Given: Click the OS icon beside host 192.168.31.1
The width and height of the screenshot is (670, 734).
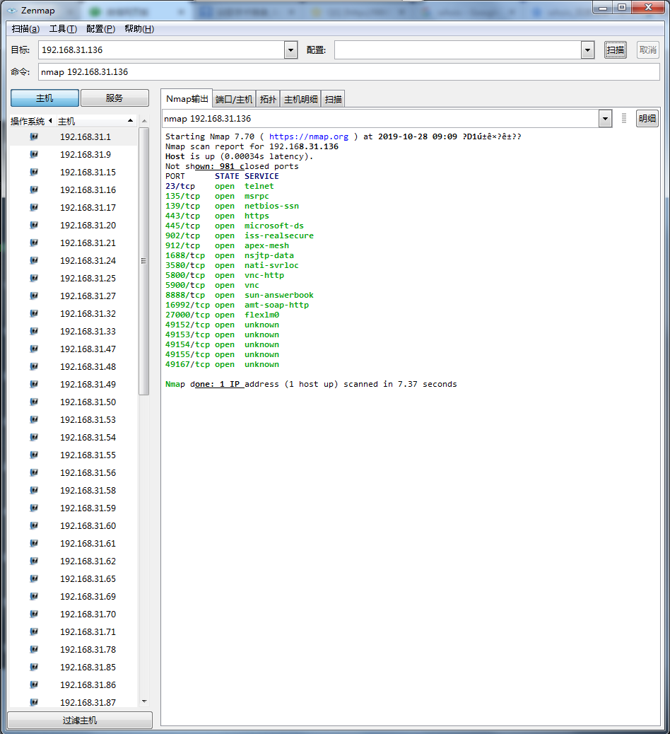Looking at the screenshot, I should [34, 136].
